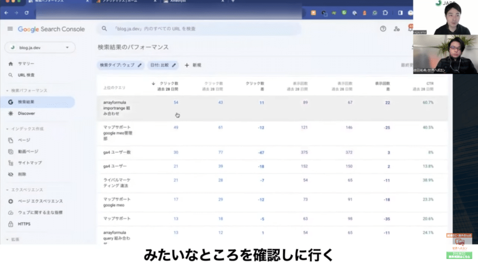Click the green 無料相談 banner button
The width and height of the screenshot is (478, 266).
pyautogui.click(x=459, y=255)
